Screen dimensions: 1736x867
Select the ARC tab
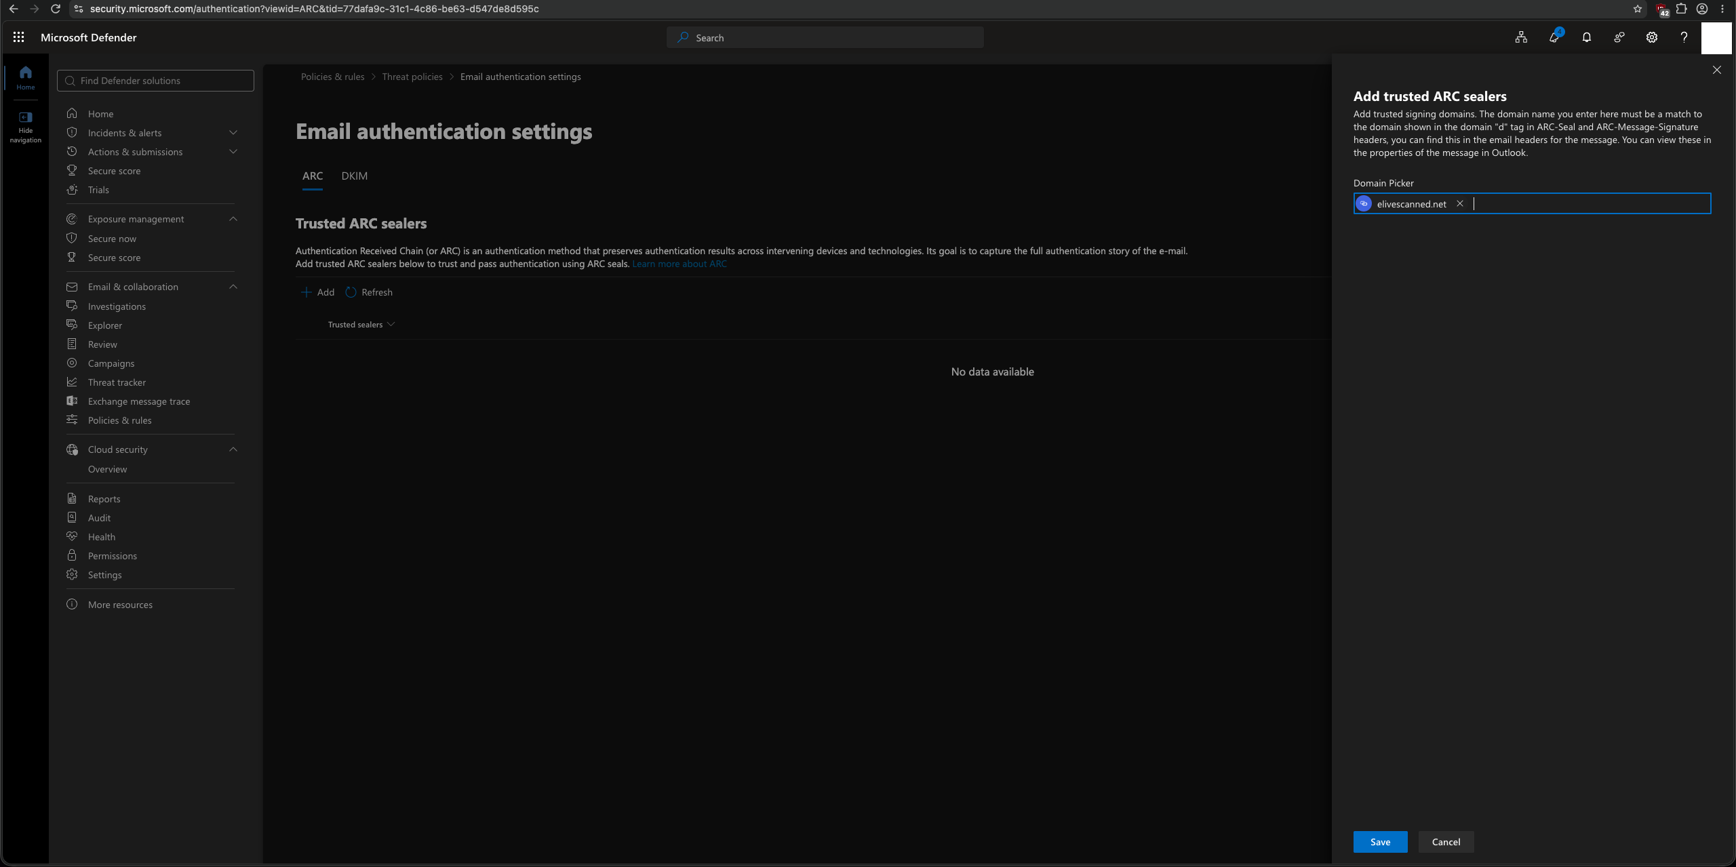(312, 176)
